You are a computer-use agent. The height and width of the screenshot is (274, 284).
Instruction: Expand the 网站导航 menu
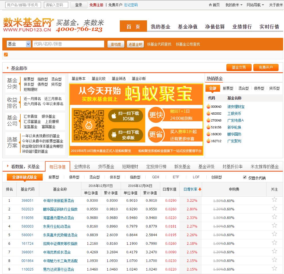(x=255, y=5)
